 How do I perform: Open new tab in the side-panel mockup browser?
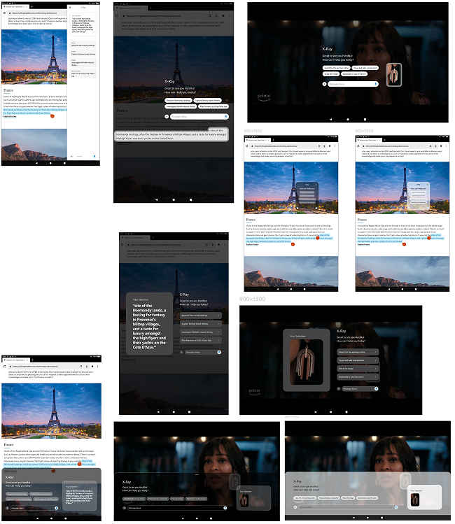(x=31, y=6)
